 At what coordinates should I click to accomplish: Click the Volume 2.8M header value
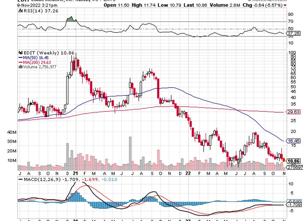coord(225,5)
